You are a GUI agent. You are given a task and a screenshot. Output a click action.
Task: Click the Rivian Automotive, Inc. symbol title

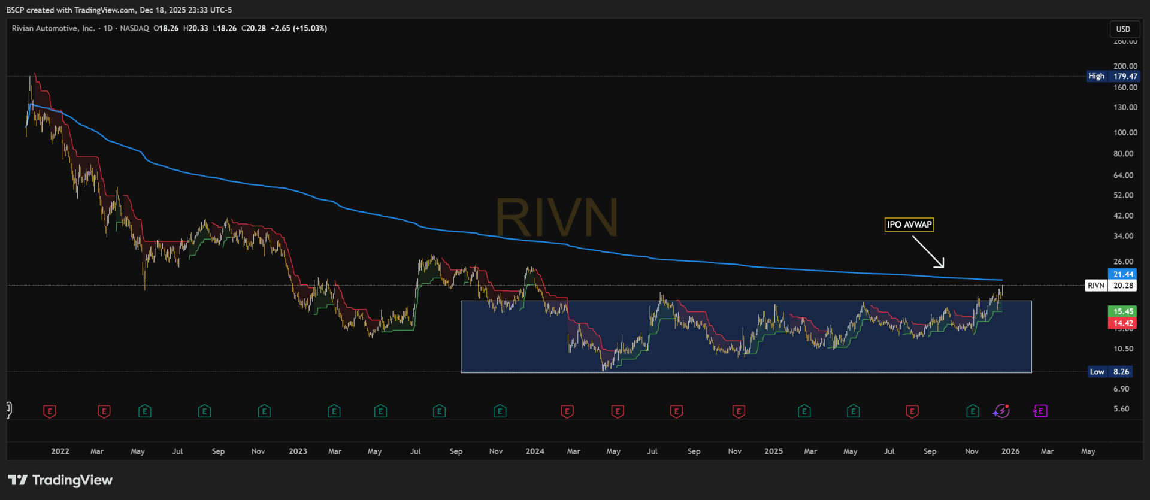53,28
